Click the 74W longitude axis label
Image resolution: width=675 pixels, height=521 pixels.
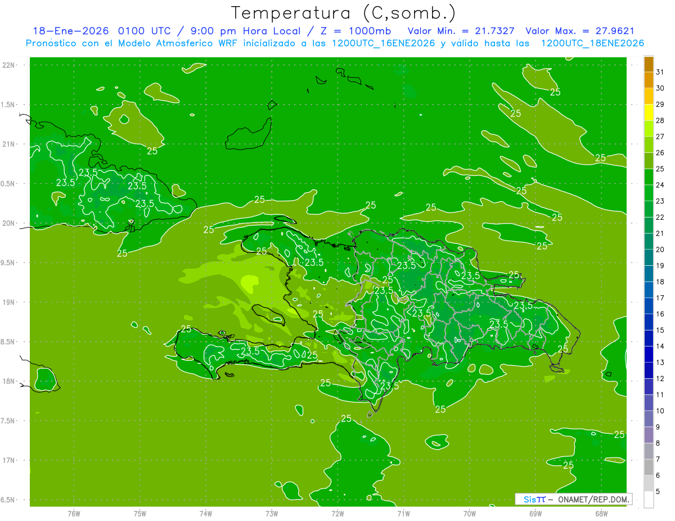click(x=206, y=514)
